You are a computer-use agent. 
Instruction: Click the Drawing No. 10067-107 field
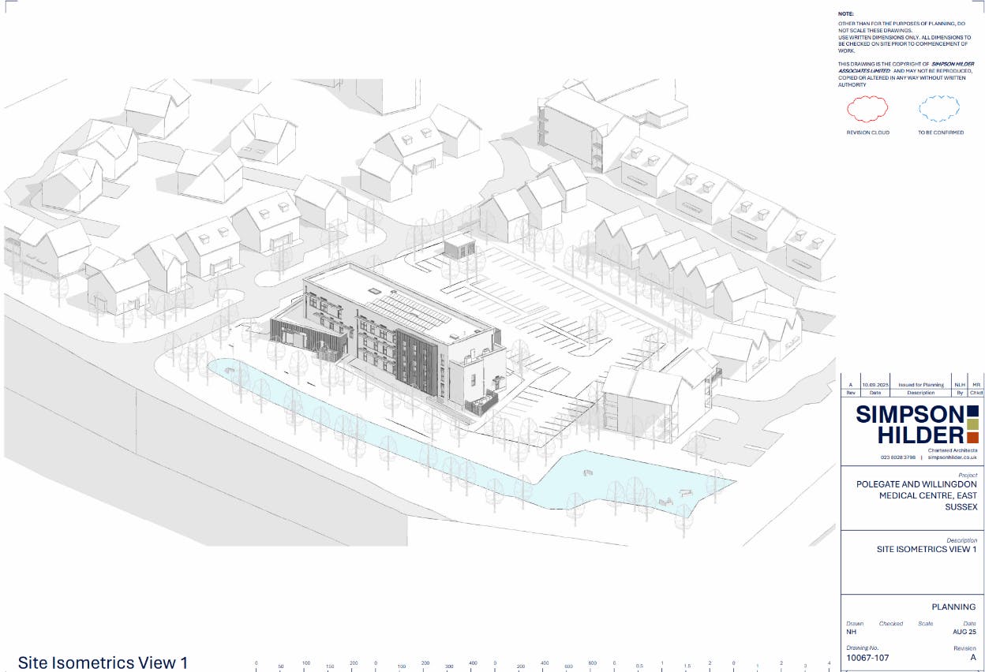[x=867, y=655]
